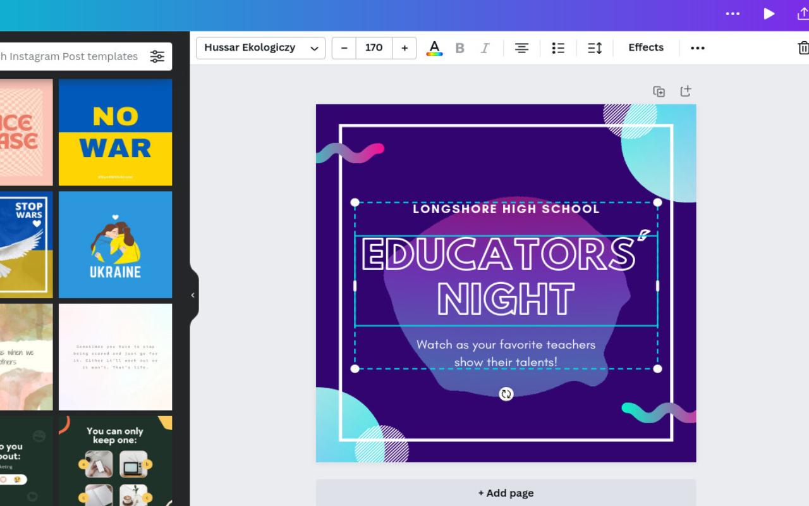The image size is (809, 506).
Task: Open the text color picker
Action: (434, 48)
